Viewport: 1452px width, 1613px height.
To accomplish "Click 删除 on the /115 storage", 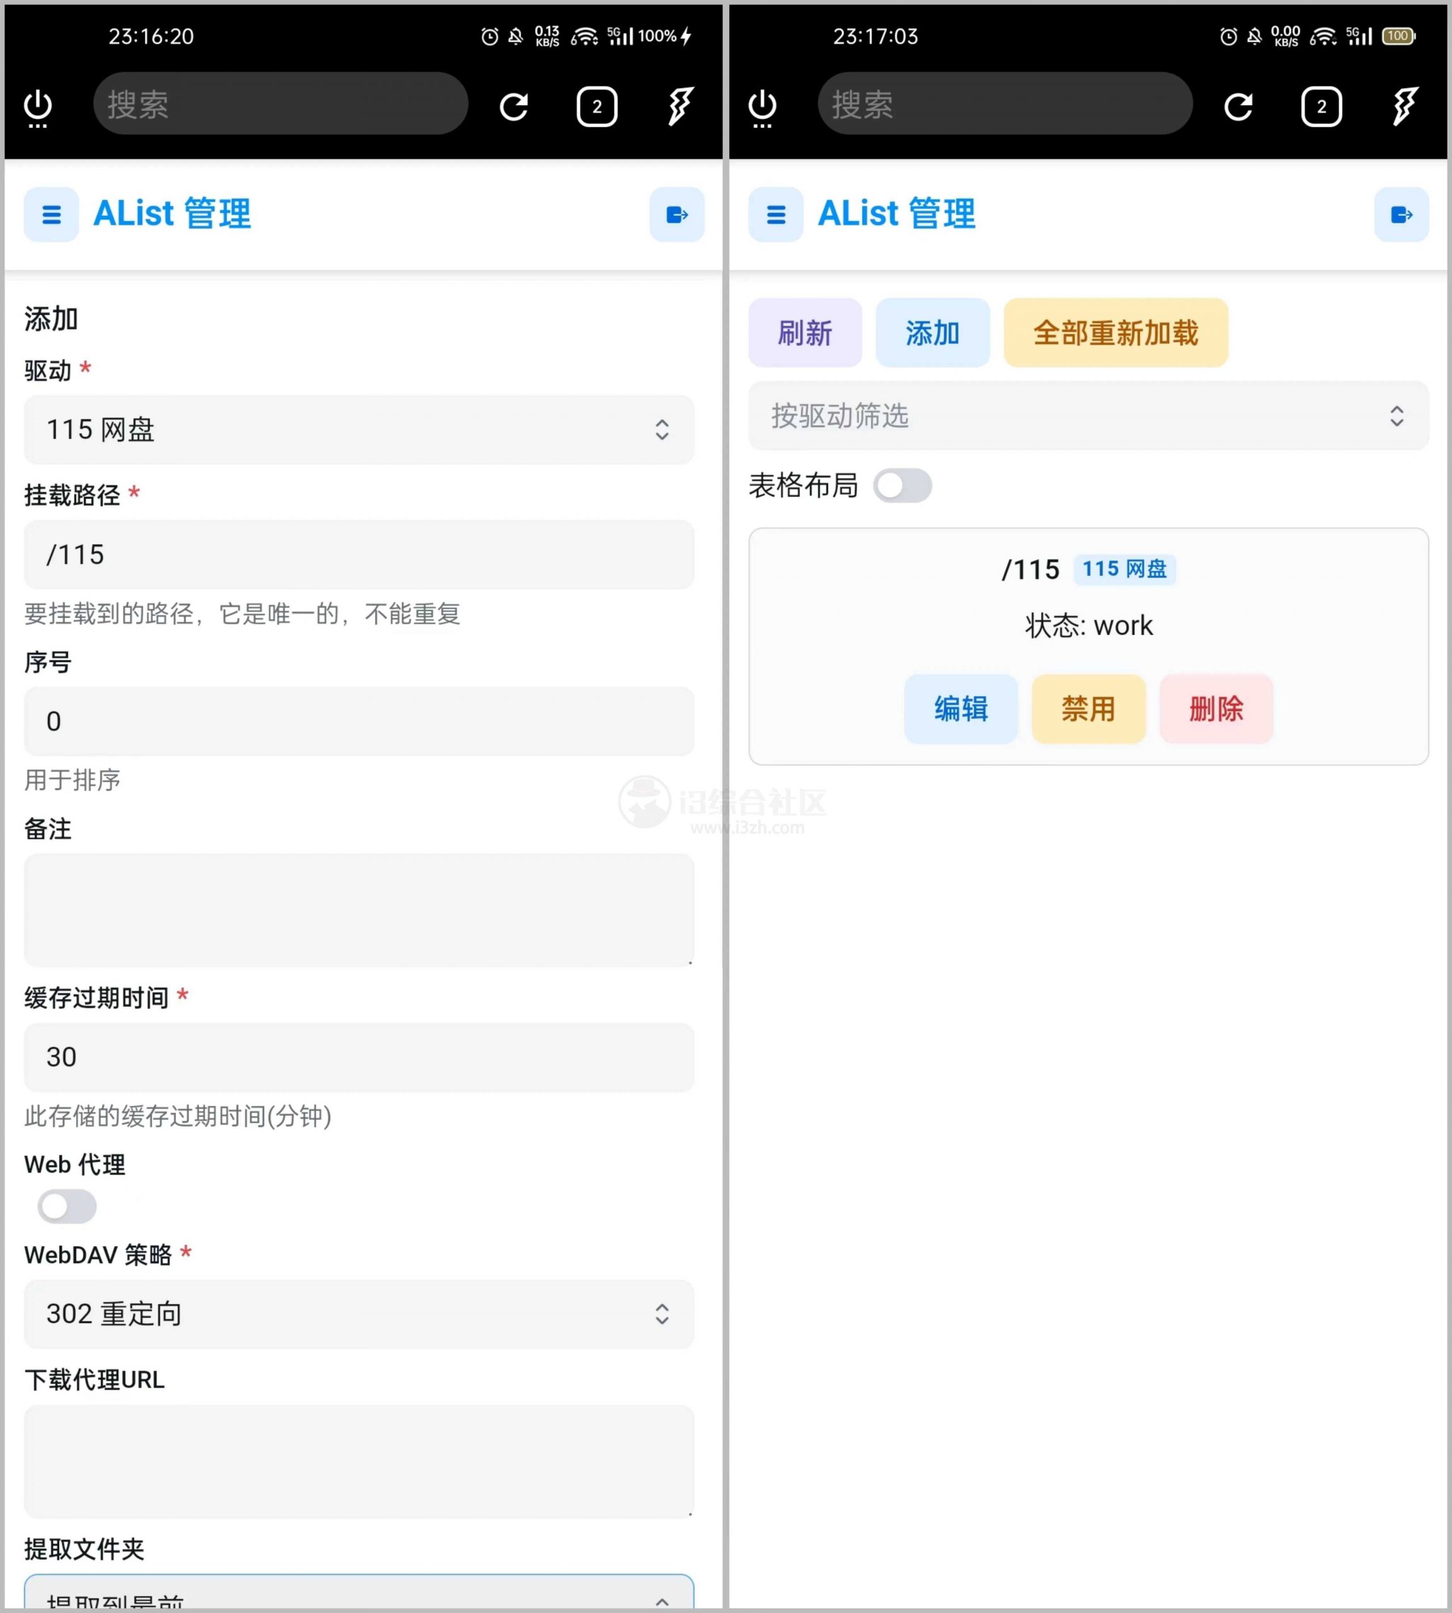I will click(1216, 709).
